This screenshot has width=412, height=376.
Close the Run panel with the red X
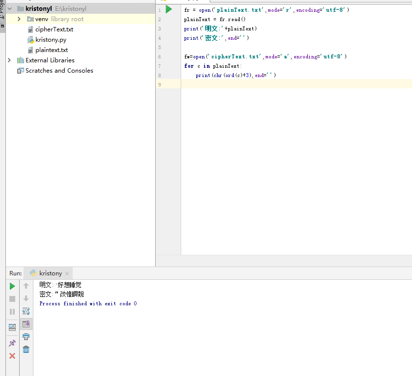[12, 356]
